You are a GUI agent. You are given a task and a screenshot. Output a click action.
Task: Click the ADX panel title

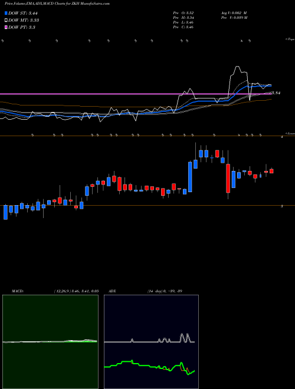coord(112,291)
